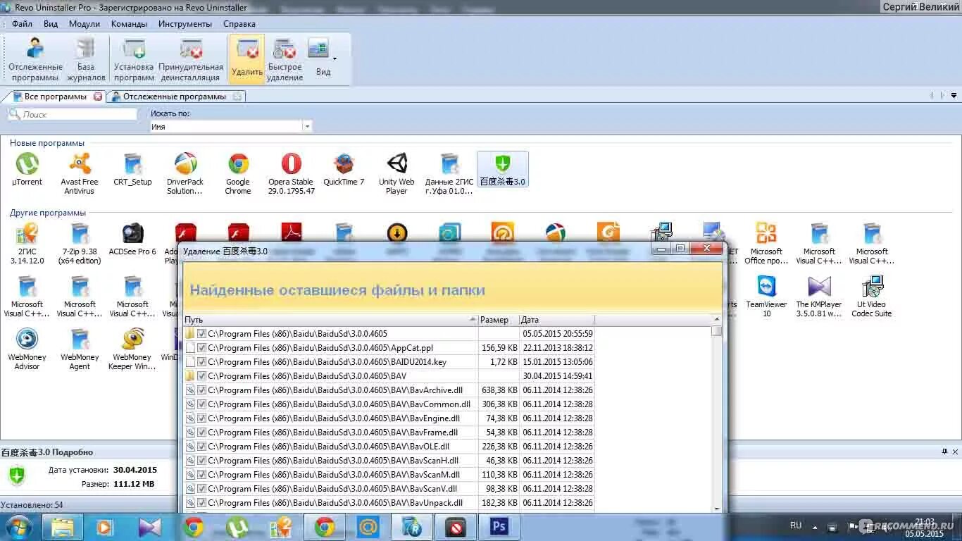
Task: Select Google Chrome in the program list
Action: point(238,174)
